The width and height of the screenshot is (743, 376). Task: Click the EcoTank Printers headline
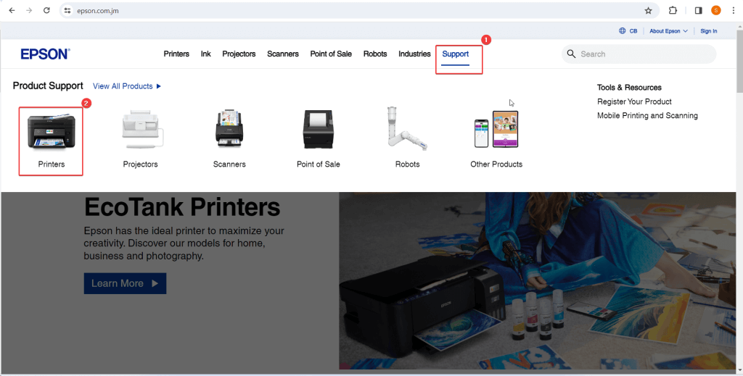point(182,206)
